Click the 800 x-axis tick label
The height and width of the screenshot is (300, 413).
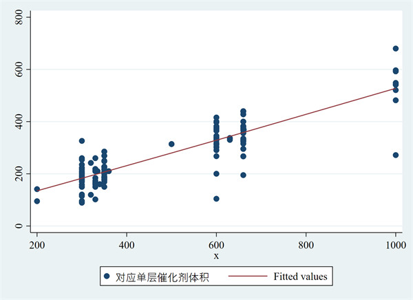(x=306, y=244)
